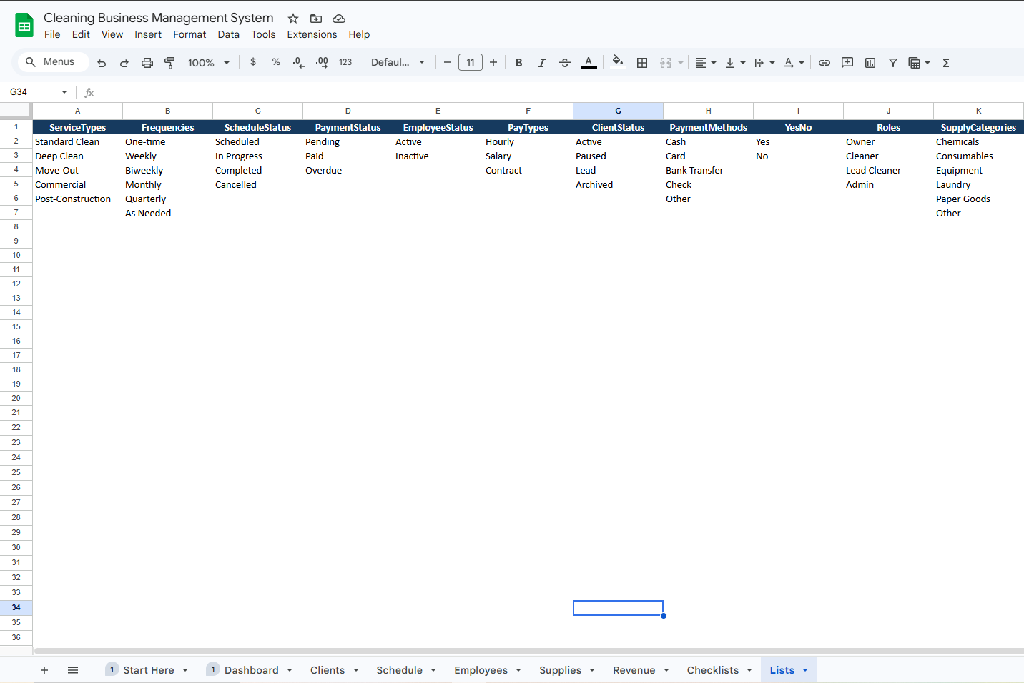The image size is (1024, 683).
Task: Open the Insert menu
Action: tap(148, 34)
